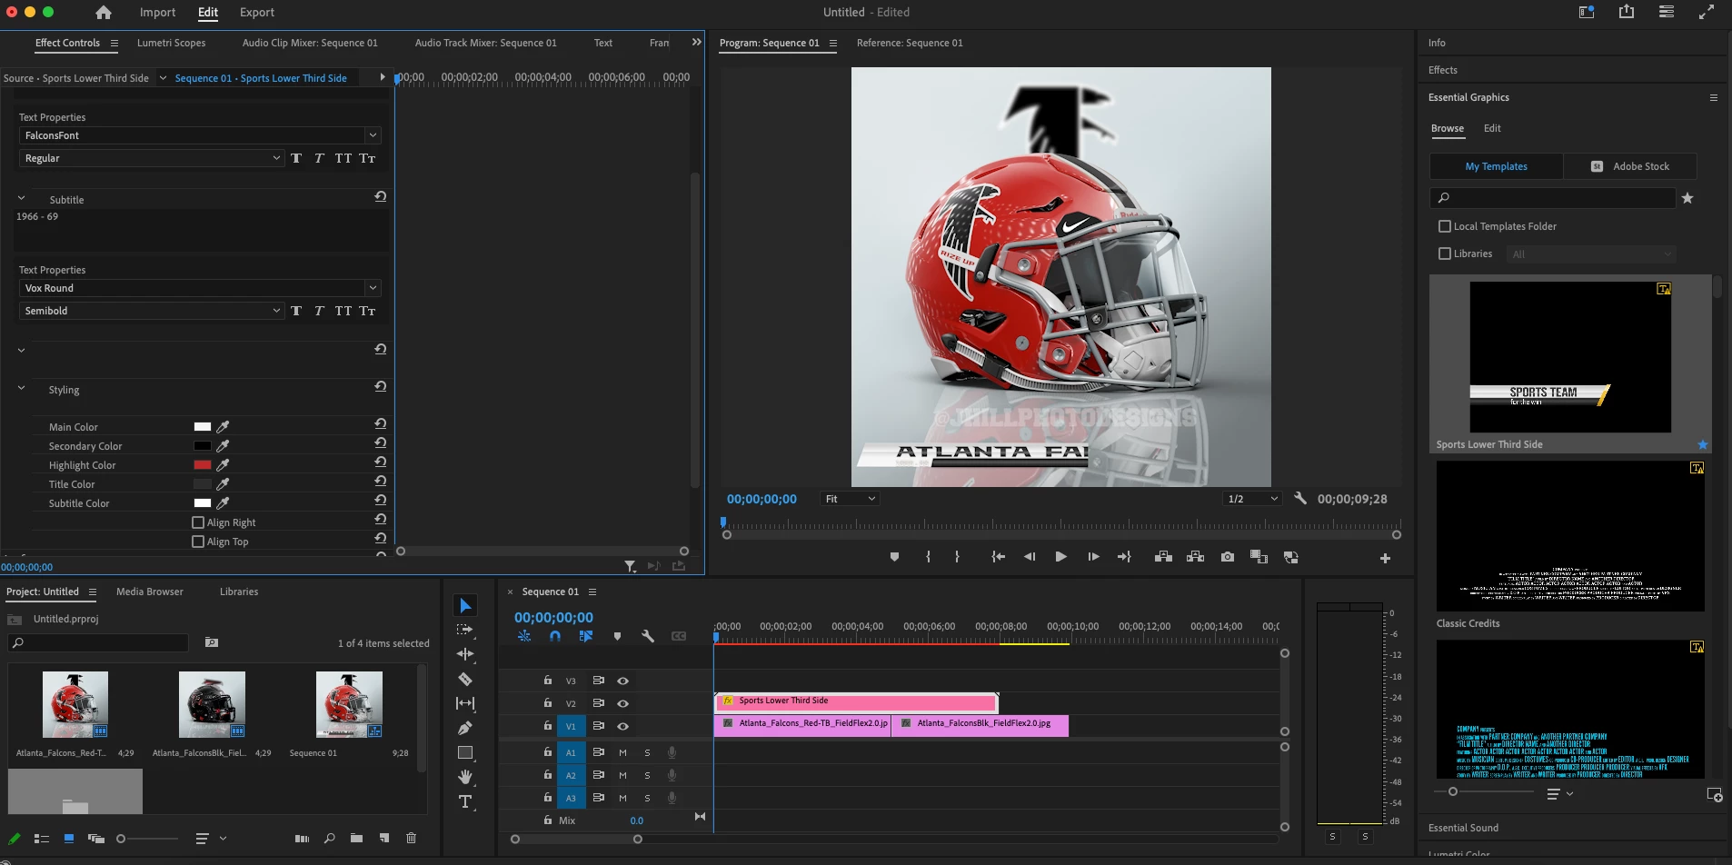1732x865 pixels.
Task: Add a marker in the Program monitor
Action: click(894, 557)
